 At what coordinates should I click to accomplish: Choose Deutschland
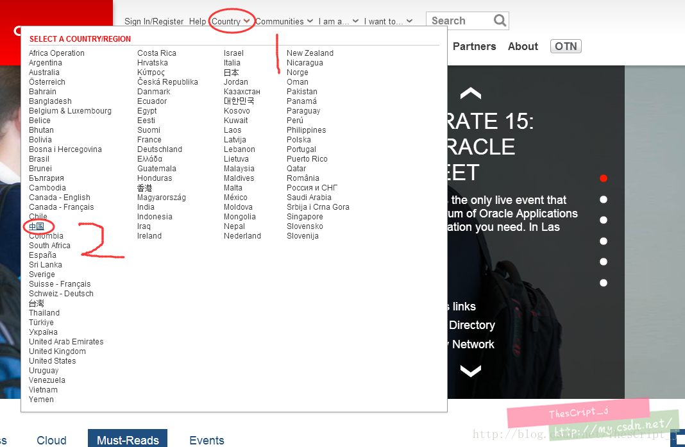[160, 149]
